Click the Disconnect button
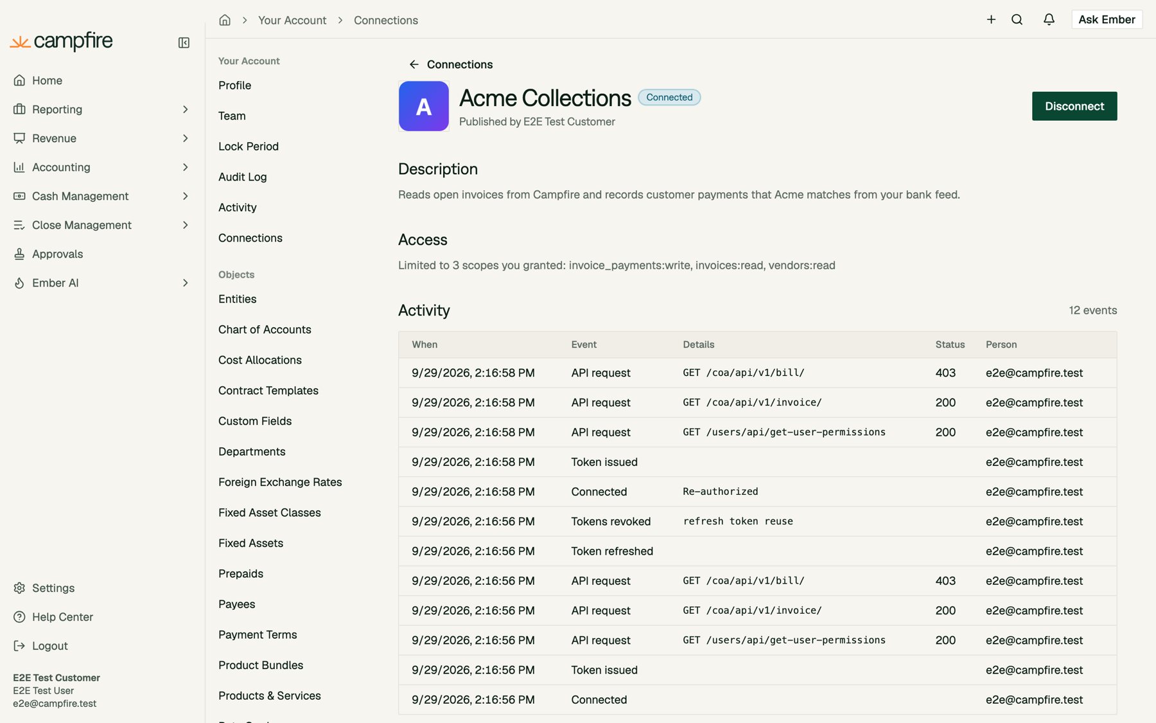 pos(1074,106)
